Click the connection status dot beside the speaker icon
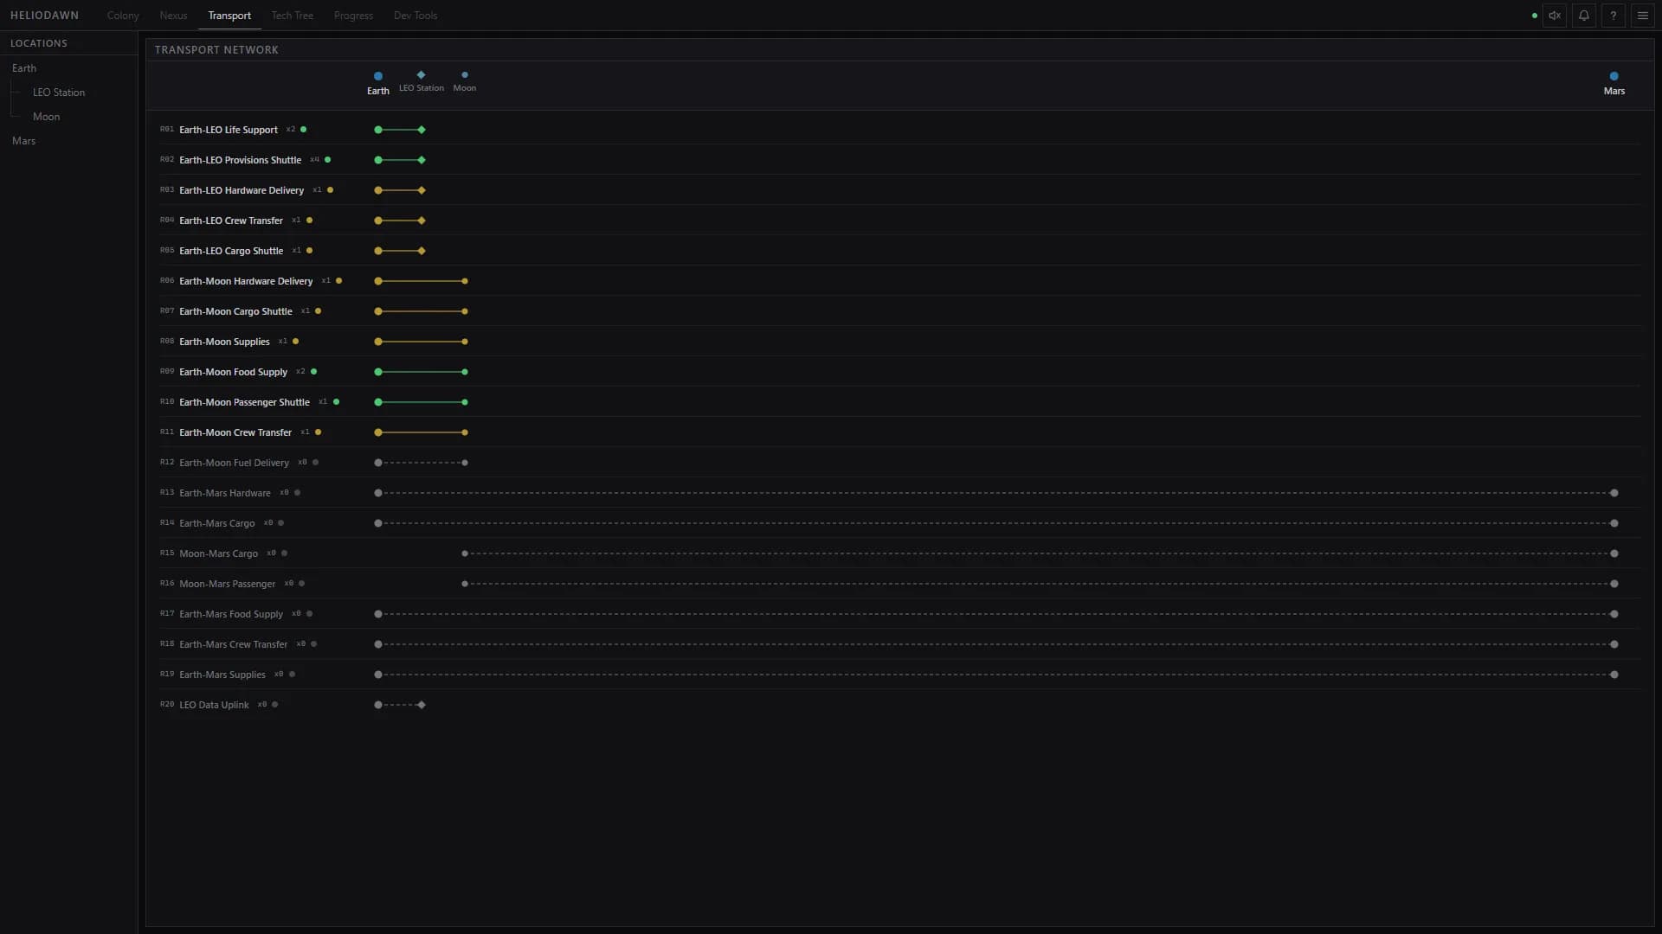Viewport: 1662px width, 934px height. [x=1535, y=16]
